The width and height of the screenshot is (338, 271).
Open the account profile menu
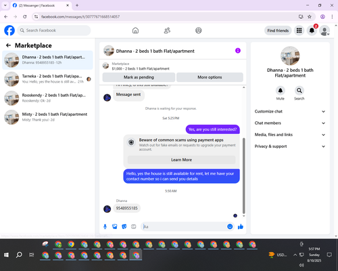324,30
